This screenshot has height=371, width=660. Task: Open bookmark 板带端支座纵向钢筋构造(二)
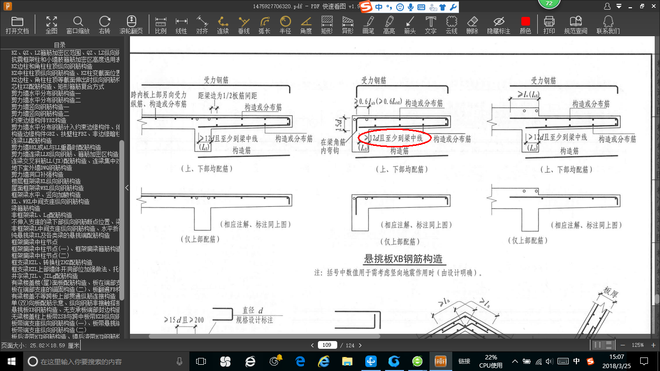[49, 330]
